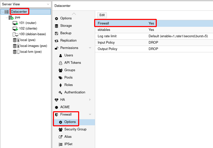Click the Replication arrows icon

tap(56, 41)
